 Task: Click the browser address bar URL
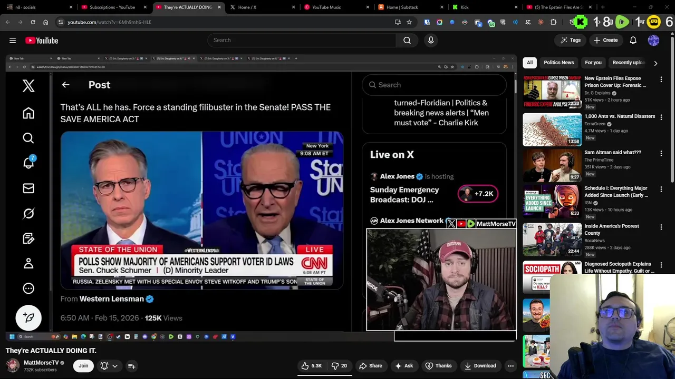point(109,22)
